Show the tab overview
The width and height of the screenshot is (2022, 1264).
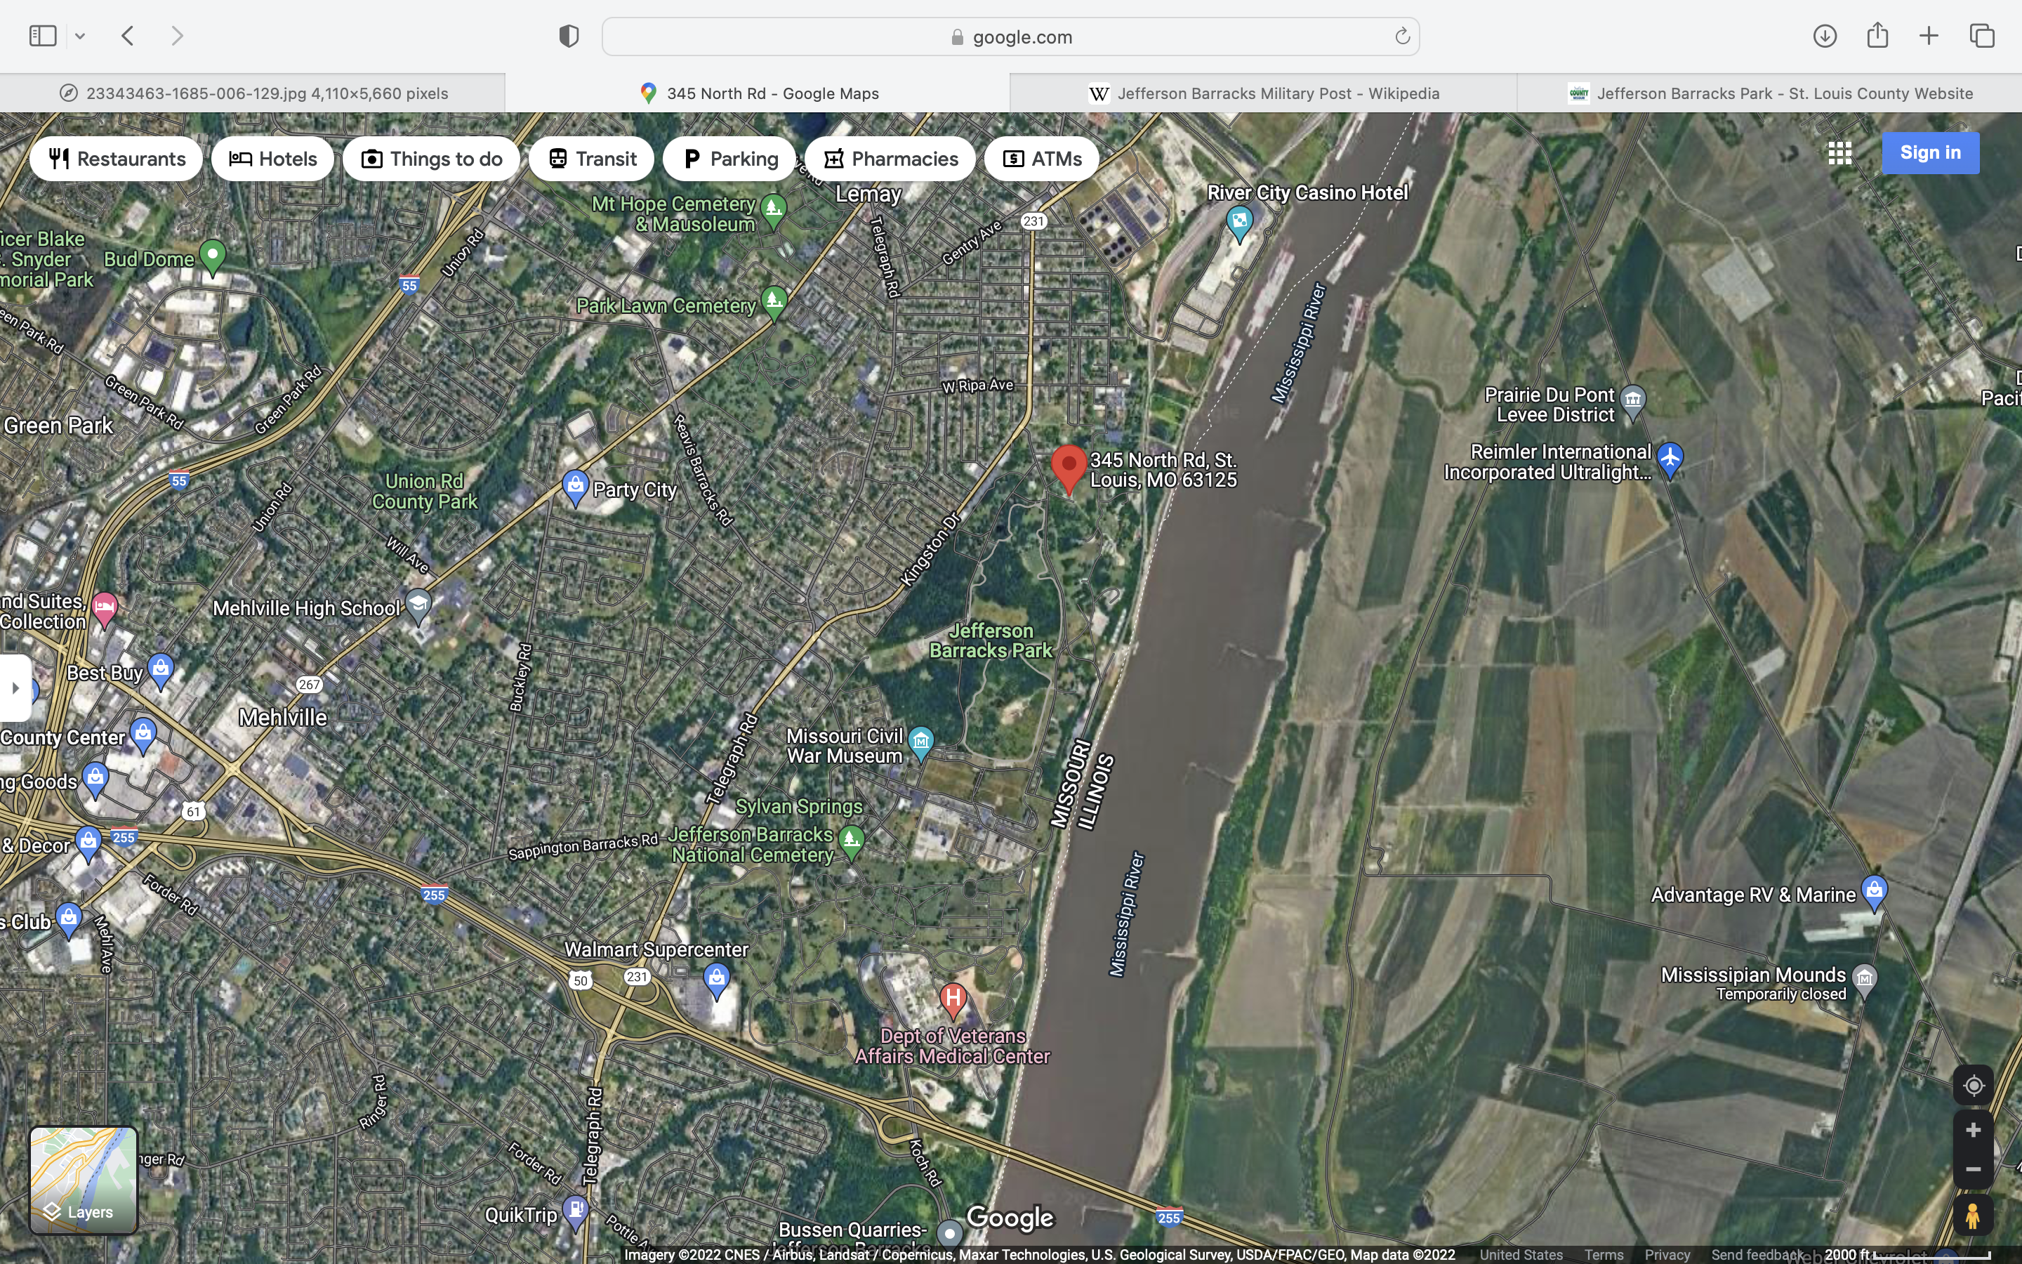pyautogui.click(x=1982, y=36)
